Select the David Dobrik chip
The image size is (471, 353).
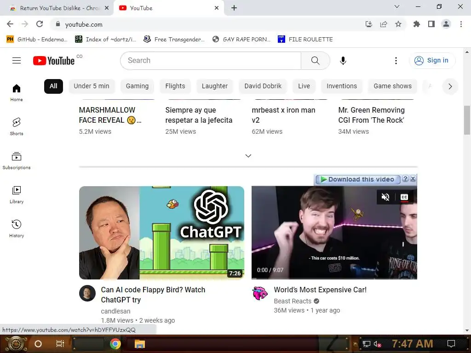[x=263, y=86]
